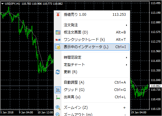Click the ワンクリックトレード one-click trading icon

58,40
